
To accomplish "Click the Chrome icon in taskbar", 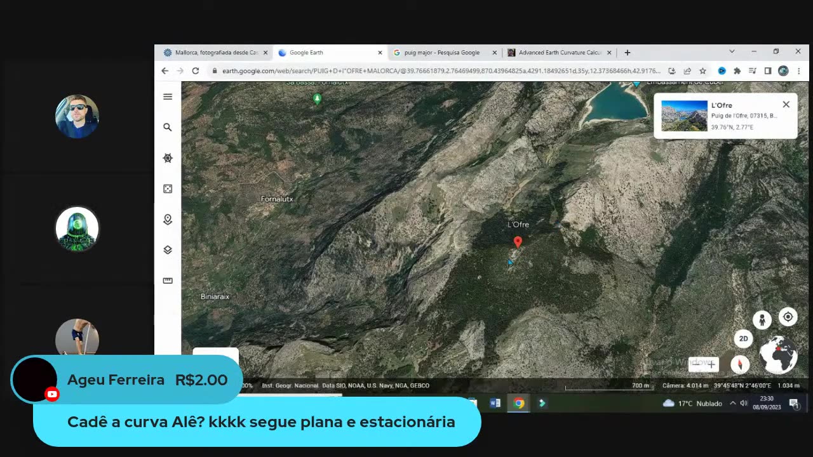I will [x=519, y=403].
